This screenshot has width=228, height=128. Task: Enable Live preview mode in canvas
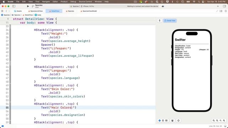click(x=160, y=121)
